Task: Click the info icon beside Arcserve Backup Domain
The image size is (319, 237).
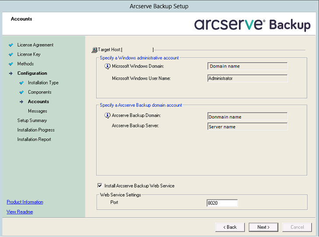Action: click(x=107, y=115)
